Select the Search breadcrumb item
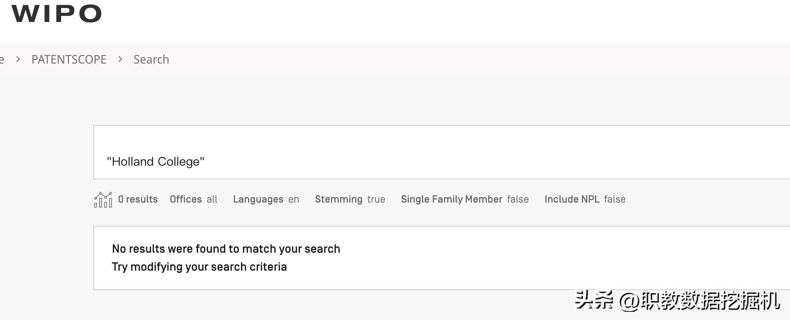The image size is (790, 320). point(151,59)
